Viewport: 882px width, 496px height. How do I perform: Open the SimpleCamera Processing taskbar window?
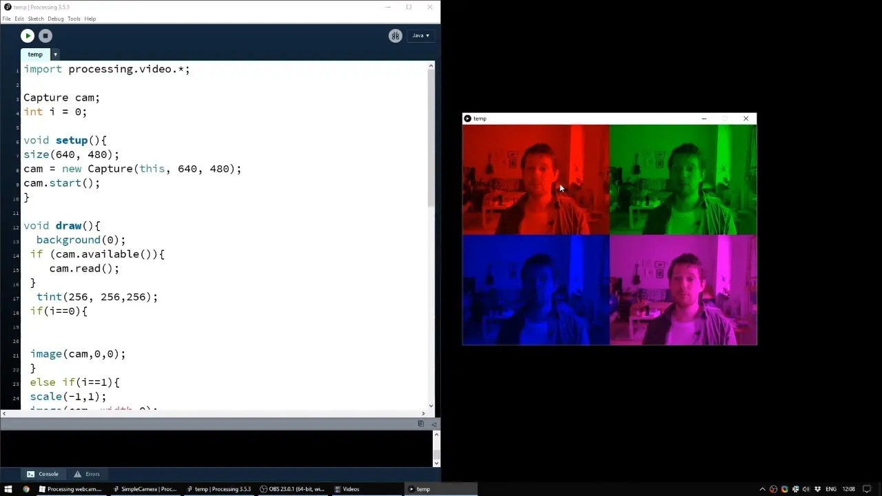tap(144, 489)
